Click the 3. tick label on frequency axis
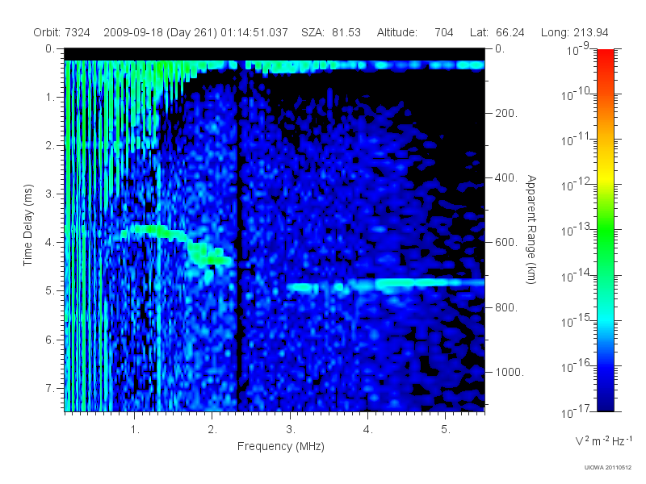This screenshot has height=484, width=646. tap(291, 429)
